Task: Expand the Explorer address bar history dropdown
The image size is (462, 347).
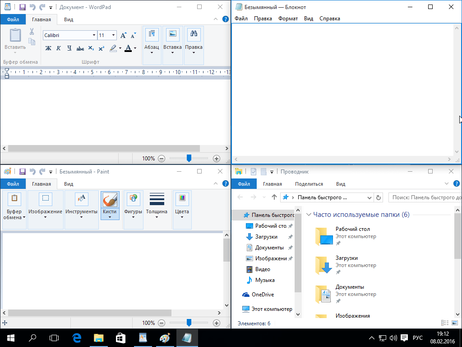Action: (x=370, y=197)
